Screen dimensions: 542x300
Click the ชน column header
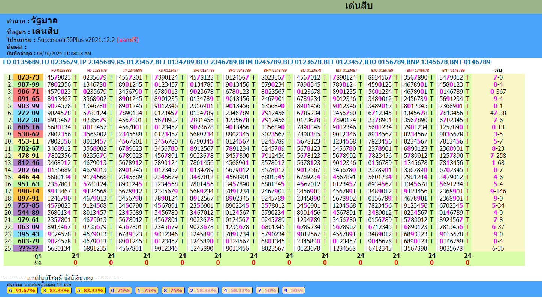click(498, 70)
